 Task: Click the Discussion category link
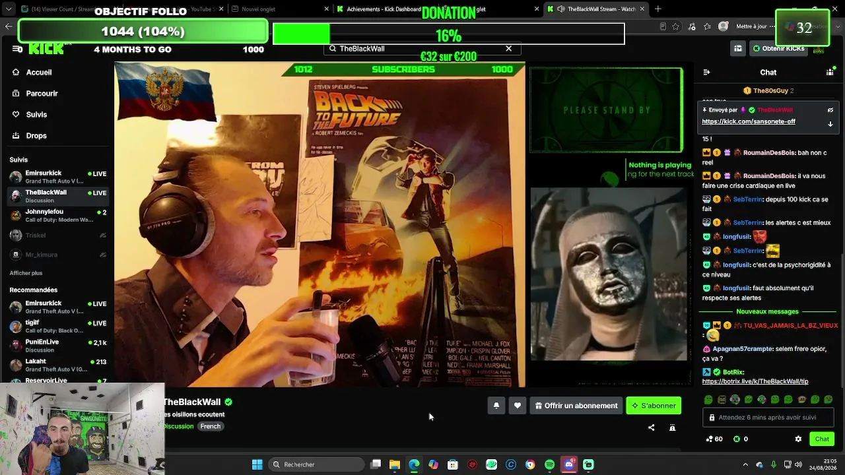pyautogui.click(x=178, y=426)
